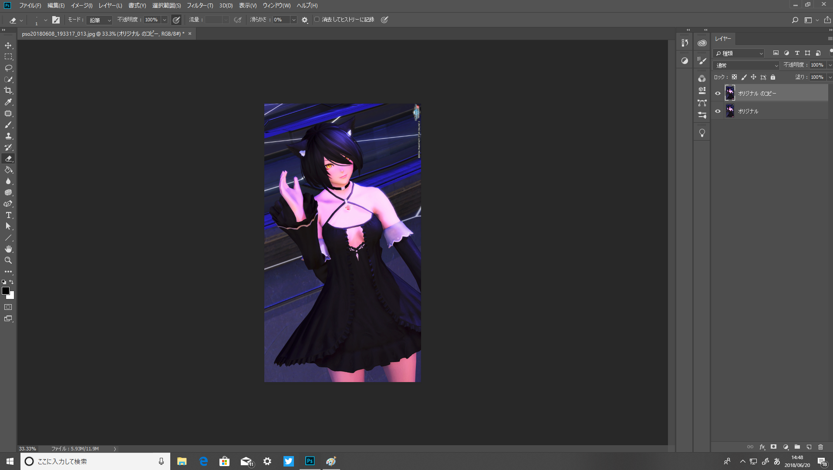Screen dimensions: 833x470
Task: Add a layer mask button
Action: coord(773,447)
